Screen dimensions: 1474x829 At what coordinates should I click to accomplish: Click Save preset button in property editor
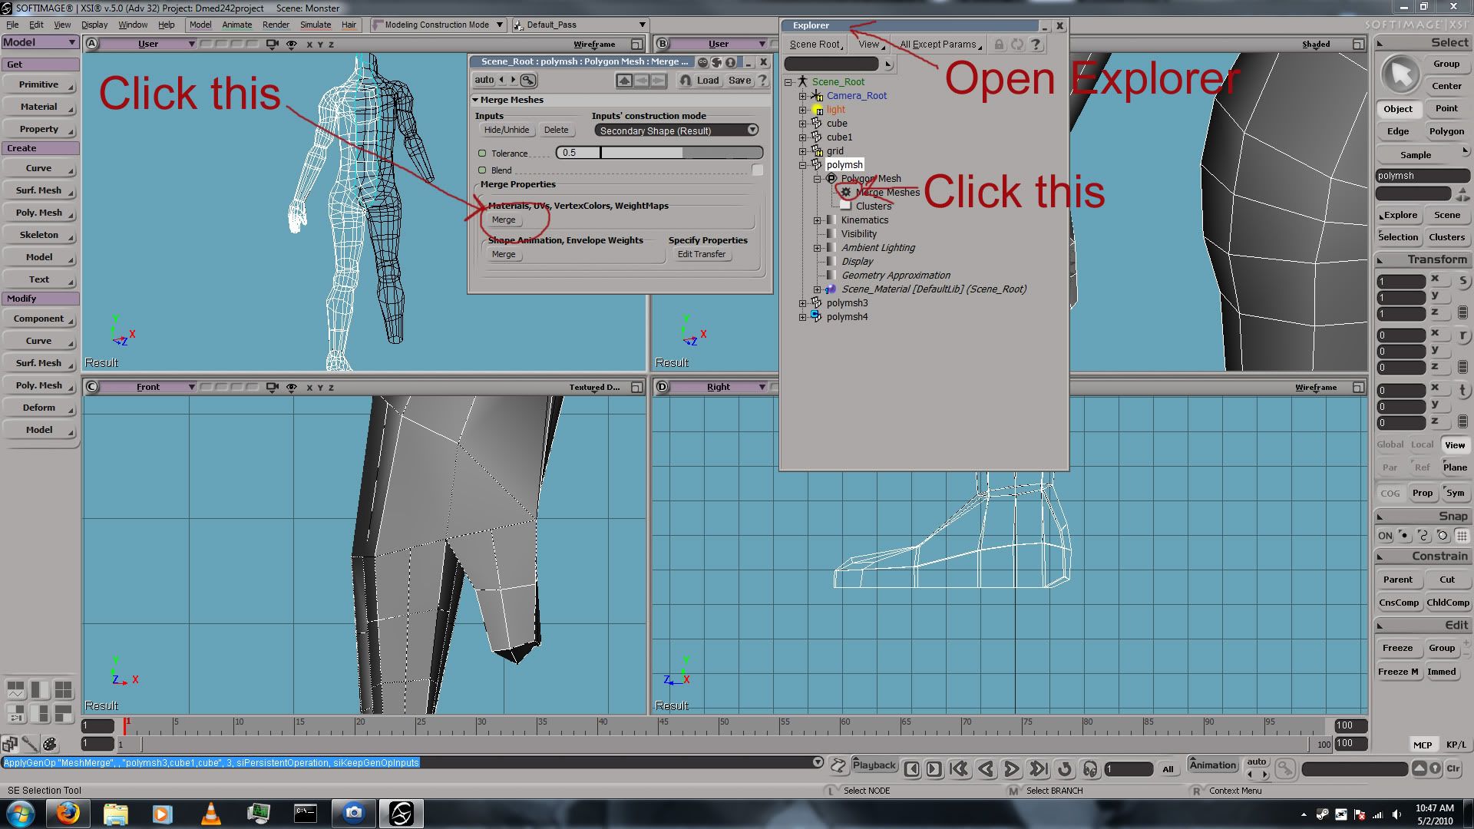pos(739,80)
